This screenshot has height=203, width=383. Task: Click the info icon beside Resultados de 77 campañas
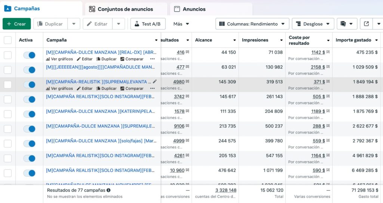pos(108,190)
